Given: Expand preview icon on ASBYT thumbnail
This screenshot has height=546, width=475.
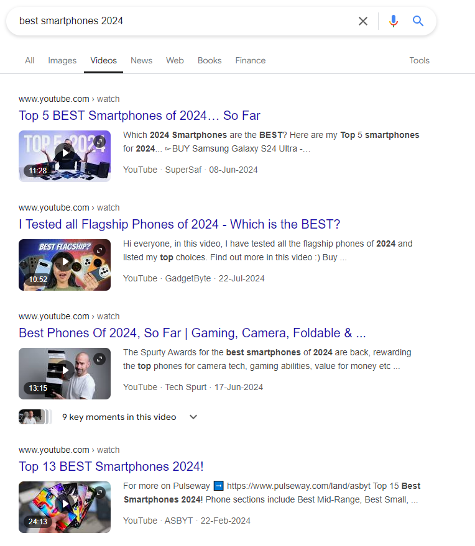Looking at the screenshot, I should tap(99, 493).
